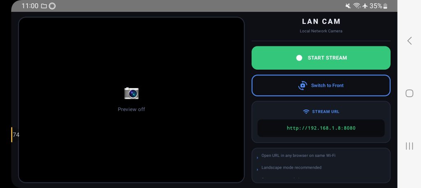Viewport: 421px width, 188px height.
Task: Tap the Android home navigation button
Action: pos(409,93)
